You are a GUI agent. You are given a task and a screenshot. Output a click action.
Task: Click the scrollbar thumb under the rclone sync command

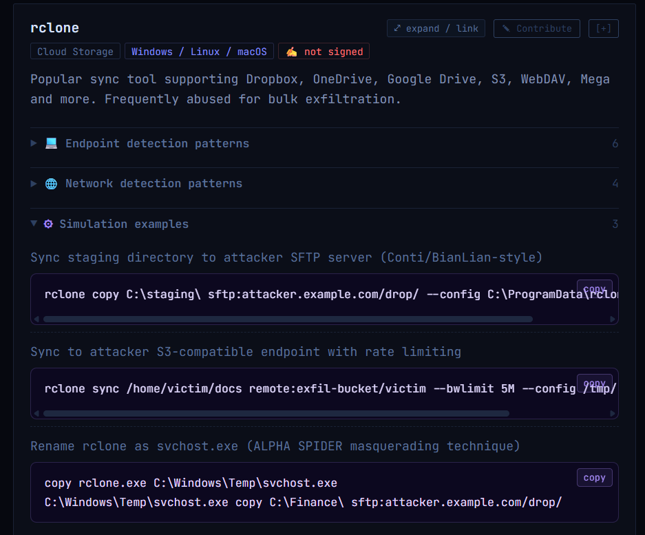[x=276, y=414]
